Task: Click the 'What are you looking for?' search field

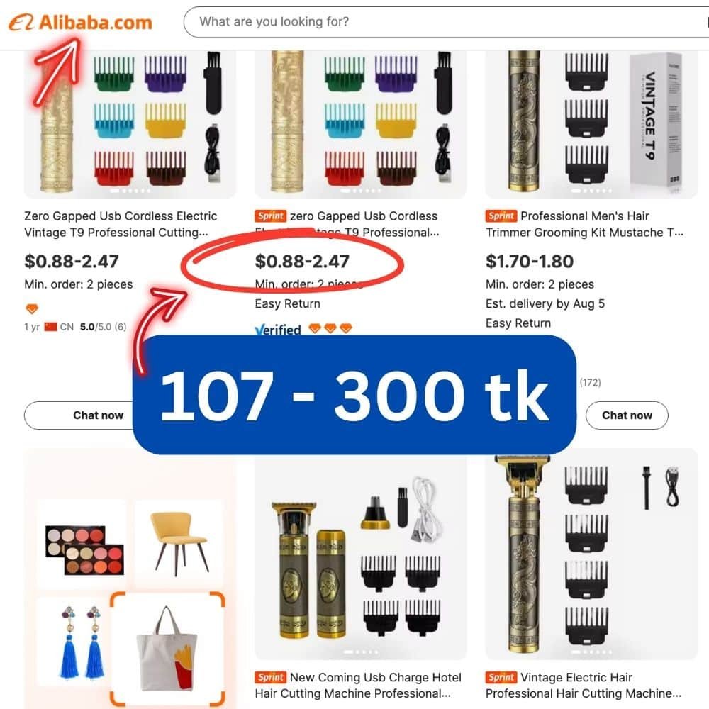Action: pyautogui.click(x=446, y=22)
